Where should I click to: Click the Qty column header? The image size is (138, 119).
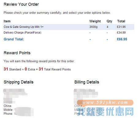click(109, 21)
